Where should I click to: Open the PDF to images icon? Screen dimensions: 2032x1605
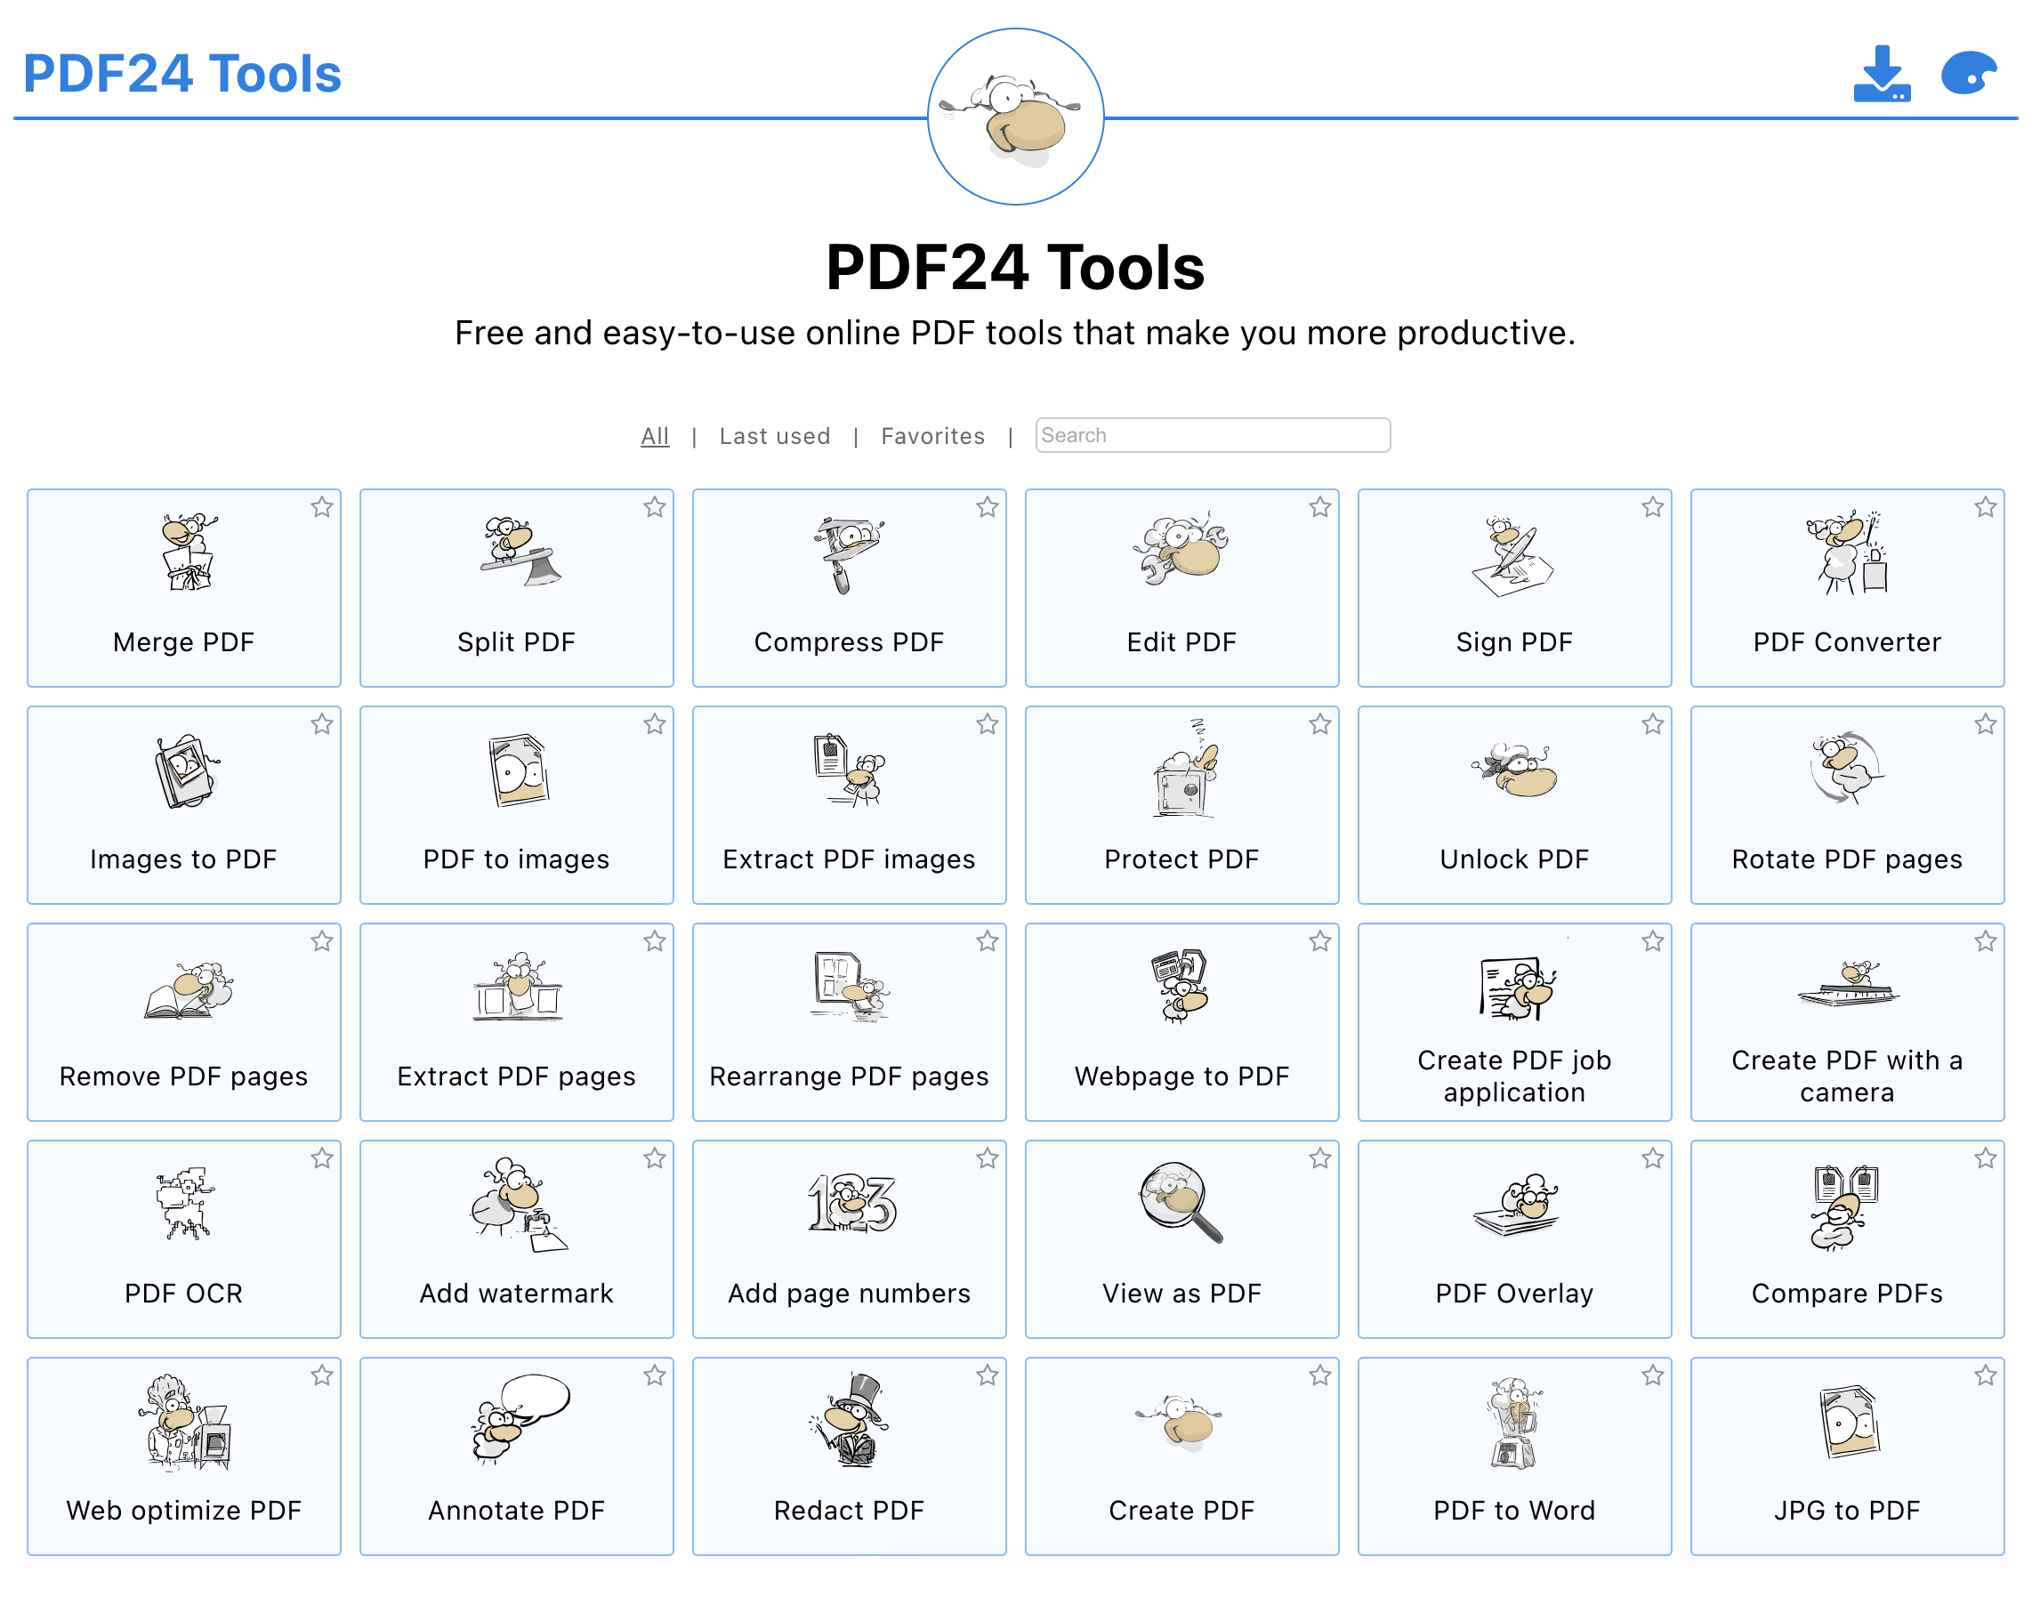520,770
